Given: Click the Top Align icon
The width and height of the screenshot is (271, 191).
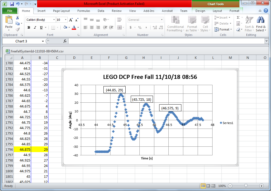Looking at the screenshot, I should (x=86, y=19).
